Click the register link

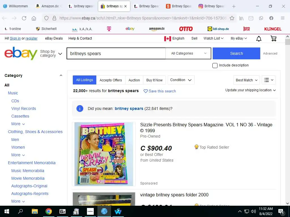[x=31, y=38]
